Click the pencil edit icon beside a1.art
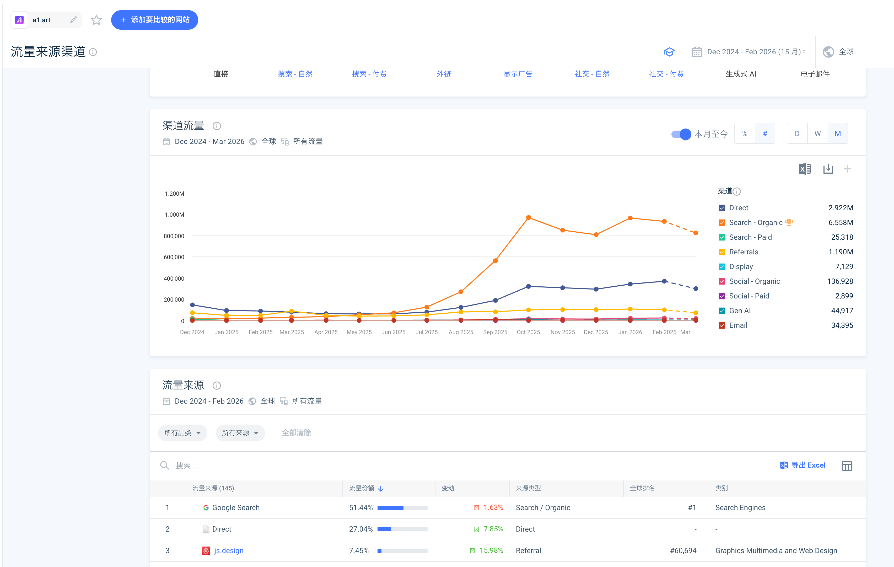The width and height of the screenshot is (894, 567). [73, 20]
